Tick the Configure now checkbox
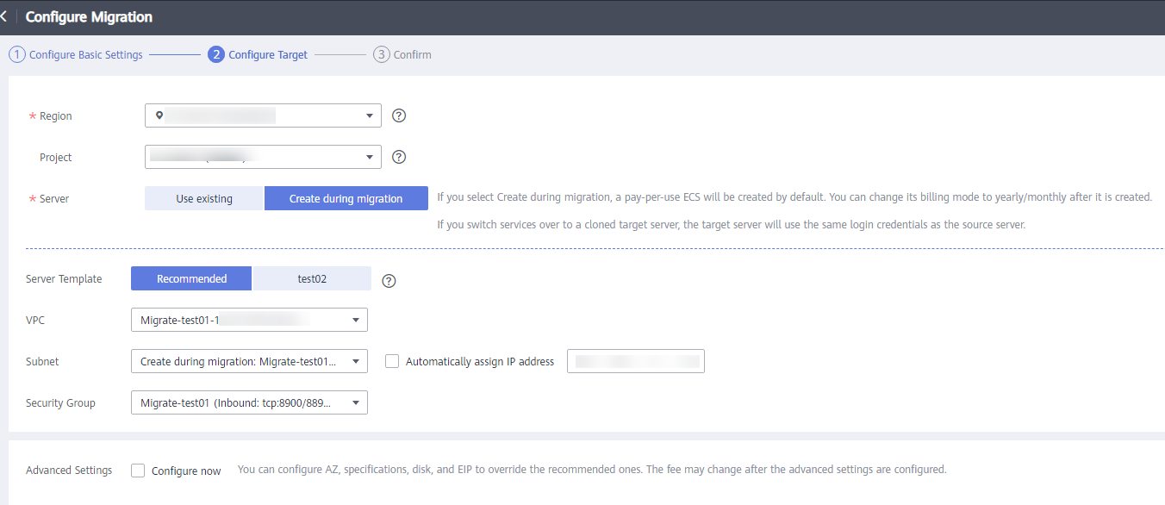 click(x=138, y=471)
